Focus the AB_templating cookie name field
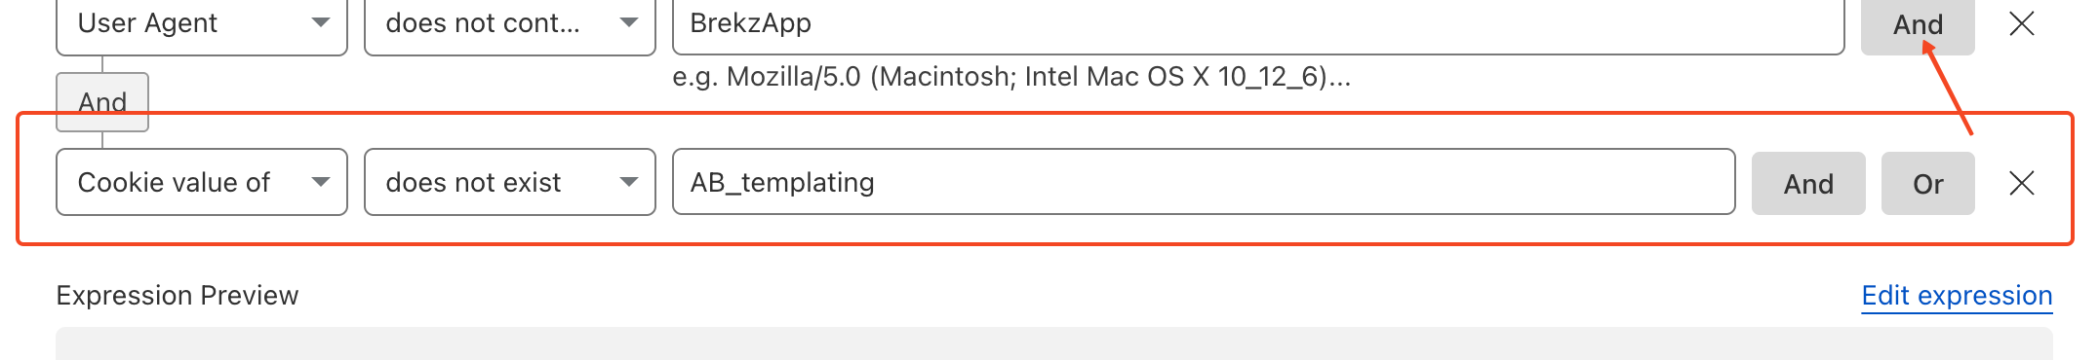Viewport: 2099px width, 360px height. 1204,182
